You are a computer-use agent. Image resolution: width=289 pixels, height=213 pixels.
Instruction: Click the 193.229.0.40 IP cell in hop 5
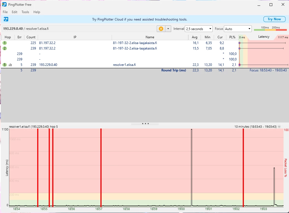click(48, 65)
